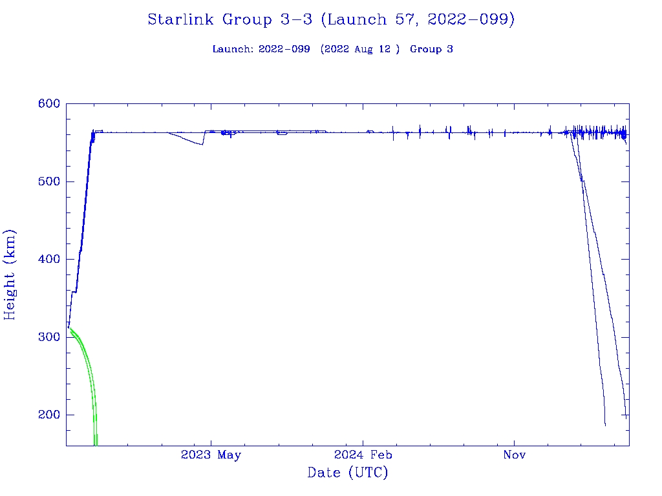662x496 pixels.
Task: Click the y-axis label 'Height (km)'
Action: tap(10, 274)
